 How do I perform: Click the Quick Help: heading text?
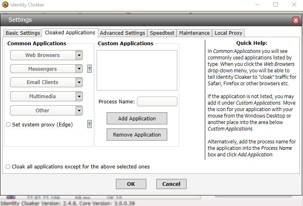(x=252, y=43)
